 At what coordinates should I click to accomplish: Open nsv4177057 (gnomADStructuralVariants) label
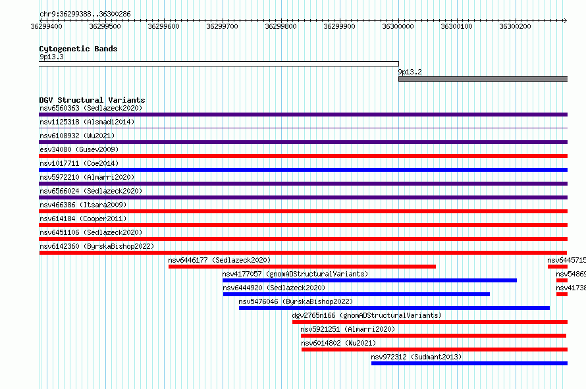295,274
